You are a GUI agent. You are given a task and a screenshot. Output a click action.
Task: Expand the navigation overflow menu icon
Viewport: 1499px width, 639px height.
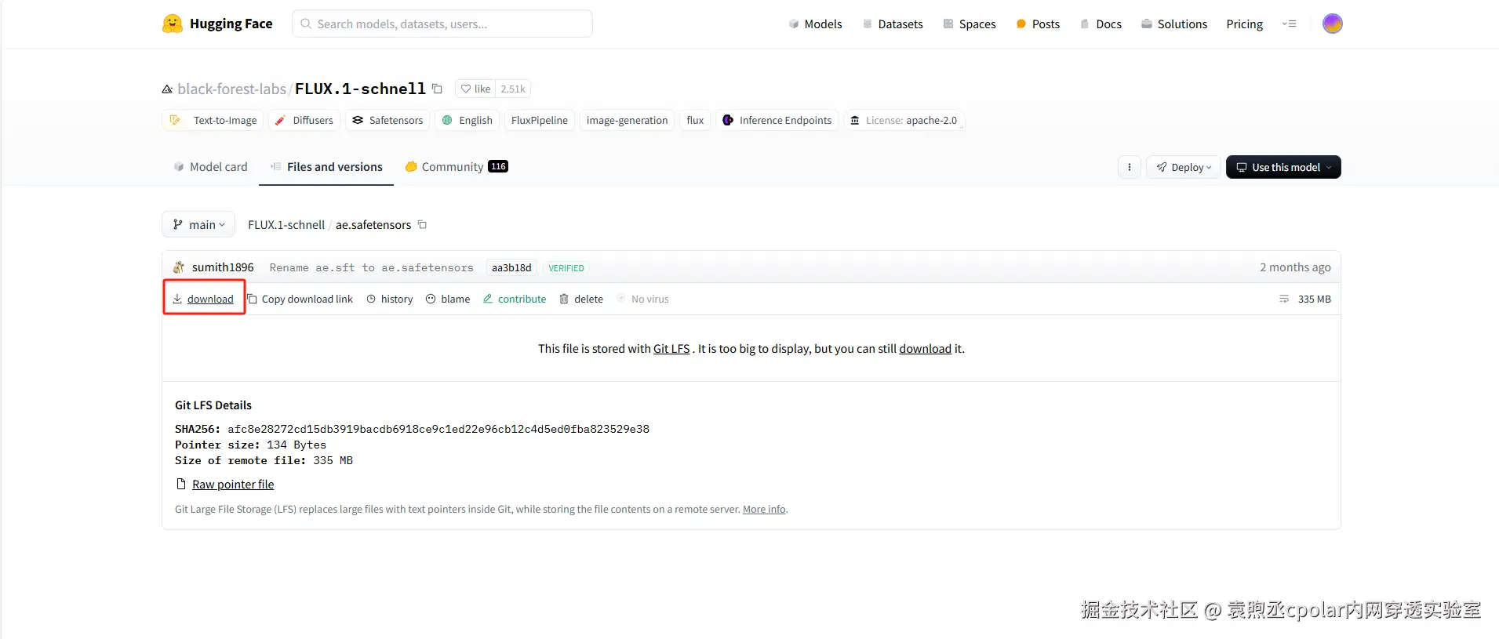coord(1290,24)
